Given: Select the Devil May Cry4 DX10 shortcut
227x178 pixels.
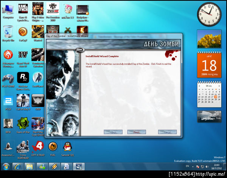Looking at the screenshot, I should 38,127.
